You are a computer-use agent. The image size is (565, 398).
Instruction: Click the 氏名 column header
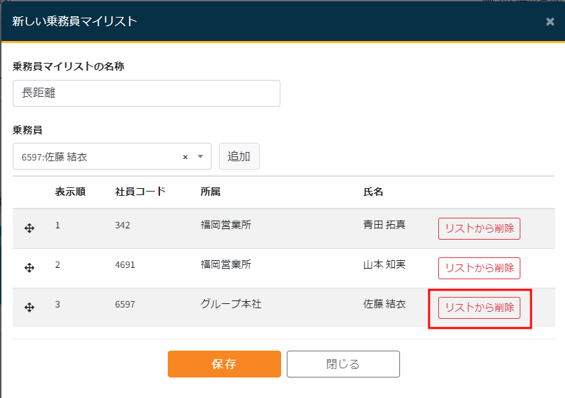click(x=373, y=192)
